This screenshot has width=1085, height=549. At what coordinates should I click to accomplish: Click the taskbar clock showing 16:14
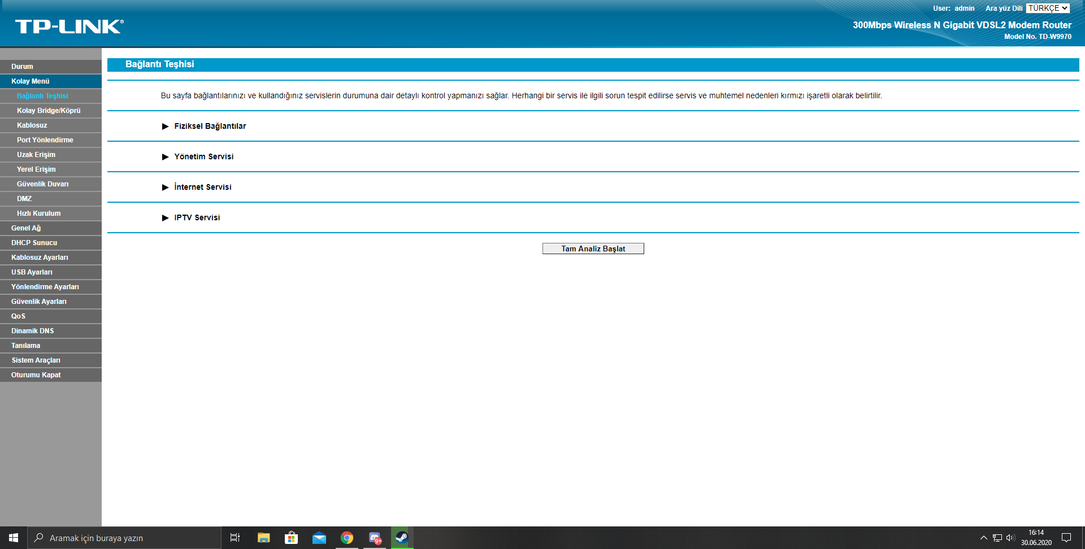tap(1036, 538)
